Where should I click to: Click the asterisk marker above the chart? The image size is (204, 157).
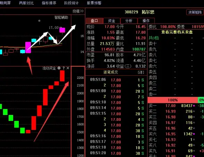click(x=39, y=21)
